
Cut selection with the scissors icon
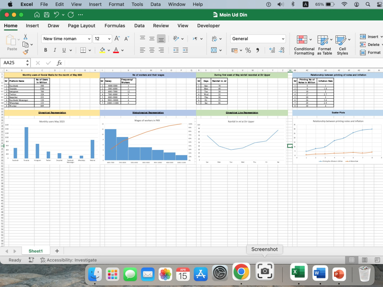pos(25,37)
